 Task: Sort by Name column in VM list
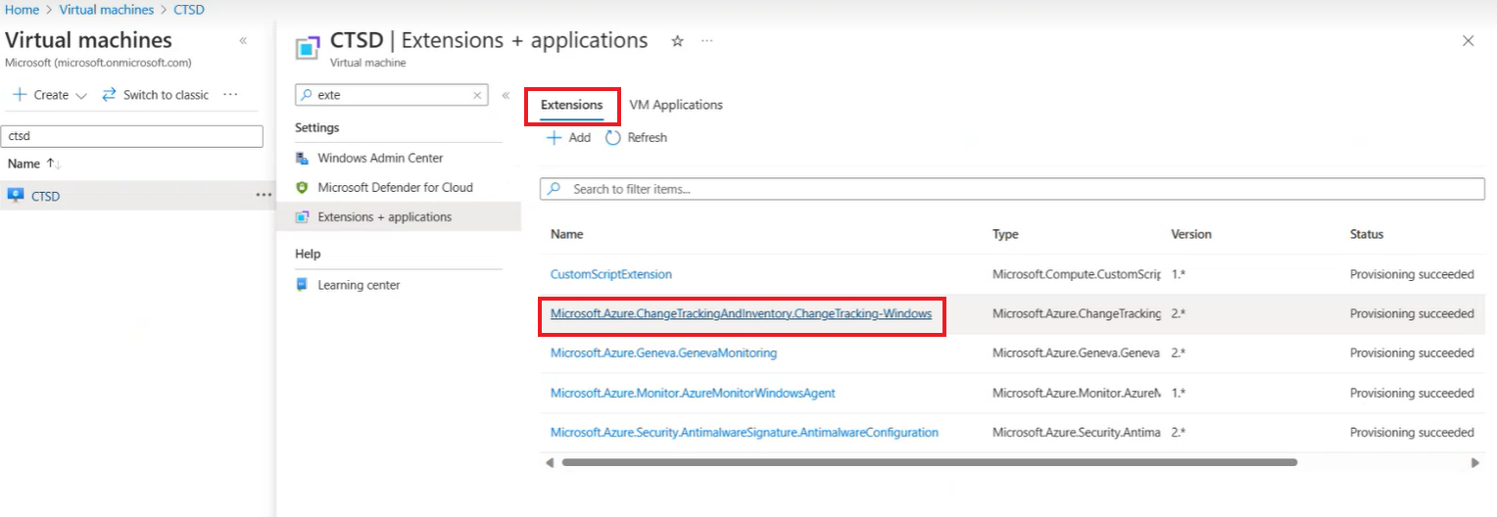coord(34,164)
